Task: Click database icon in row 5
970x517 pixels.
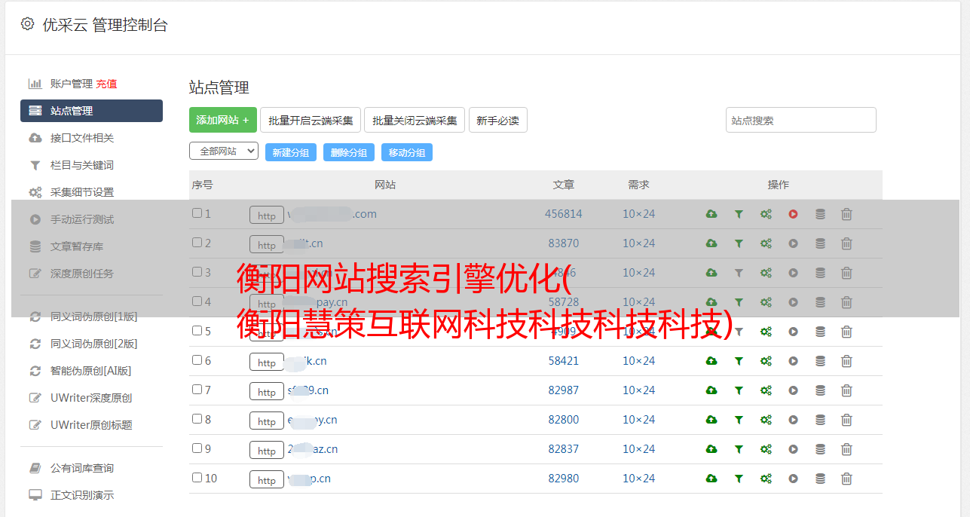Action: click(820, 332)
